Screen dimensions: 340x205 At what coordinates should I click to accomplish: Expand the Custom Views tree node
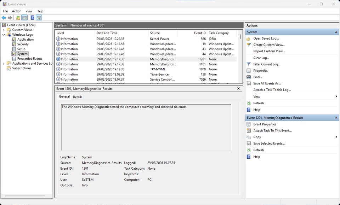[4, 30]
